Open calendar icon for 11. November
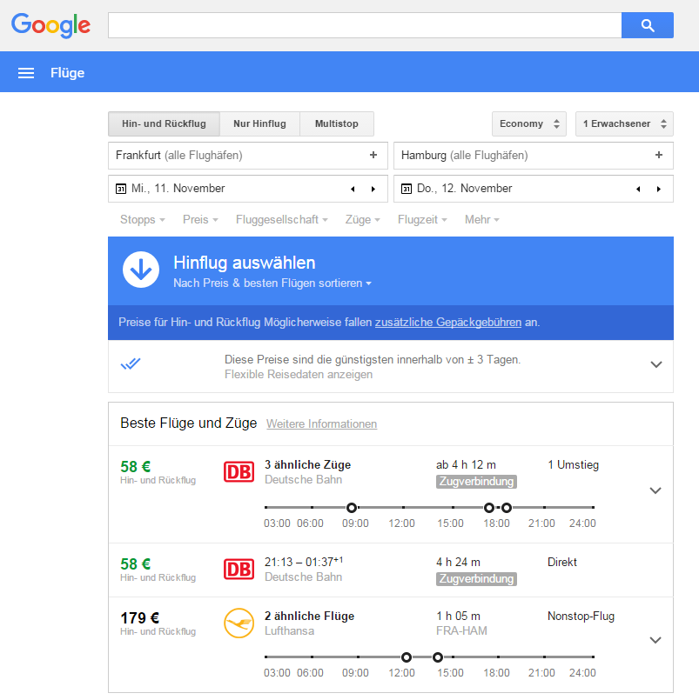The image size is (699, 700). click(x=121, y=189)
